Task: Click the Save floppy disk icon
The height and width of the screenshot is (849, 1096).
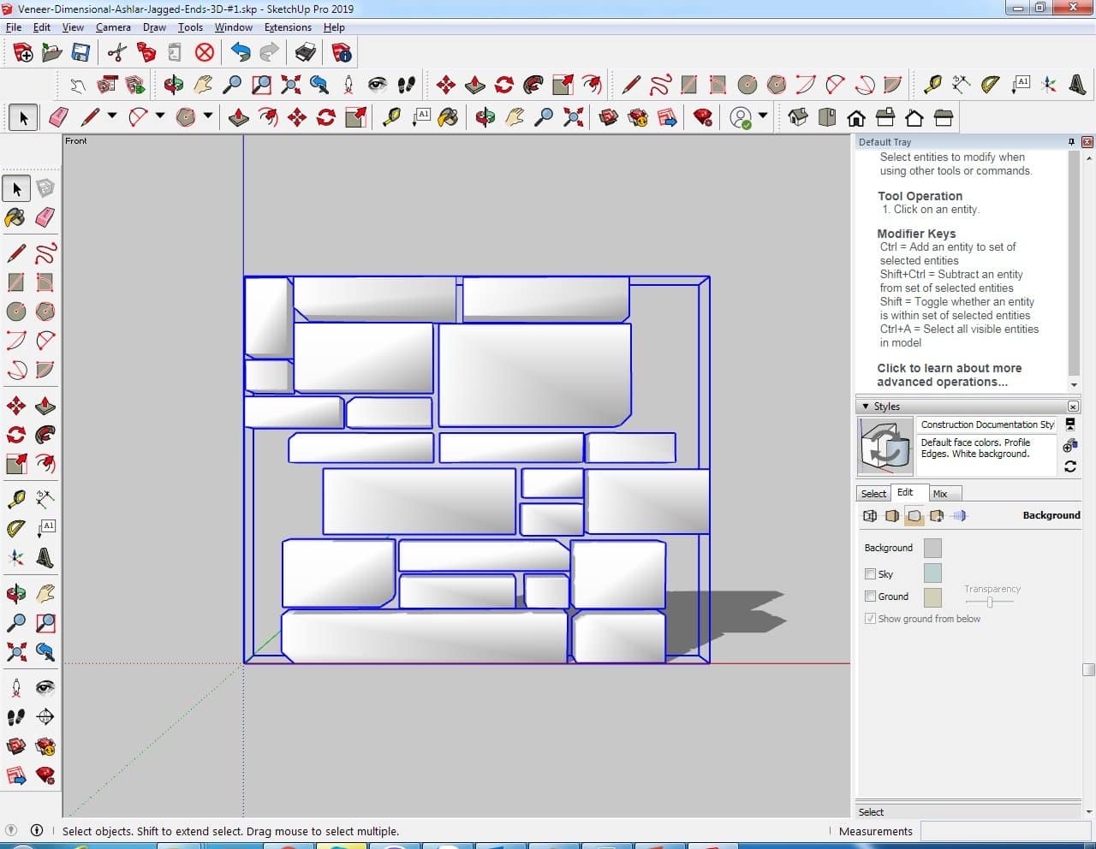Action: pyautogui.click(x=80, y=53)
